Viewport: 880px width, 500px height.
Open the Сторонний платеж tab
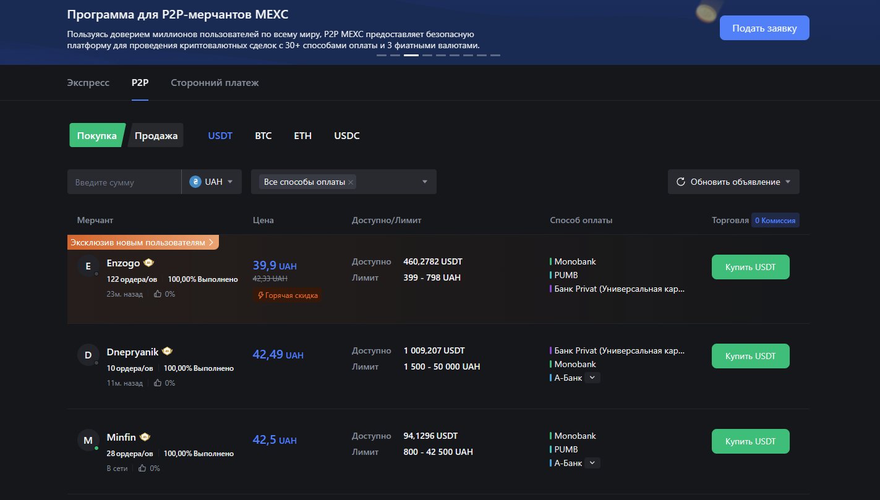[x=215, y=83]
